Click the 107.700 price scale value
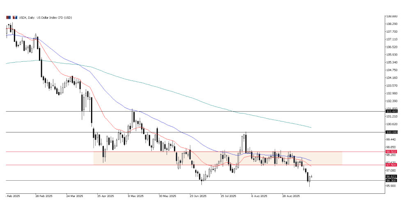The image size is (402, 213). coord(391,32)
